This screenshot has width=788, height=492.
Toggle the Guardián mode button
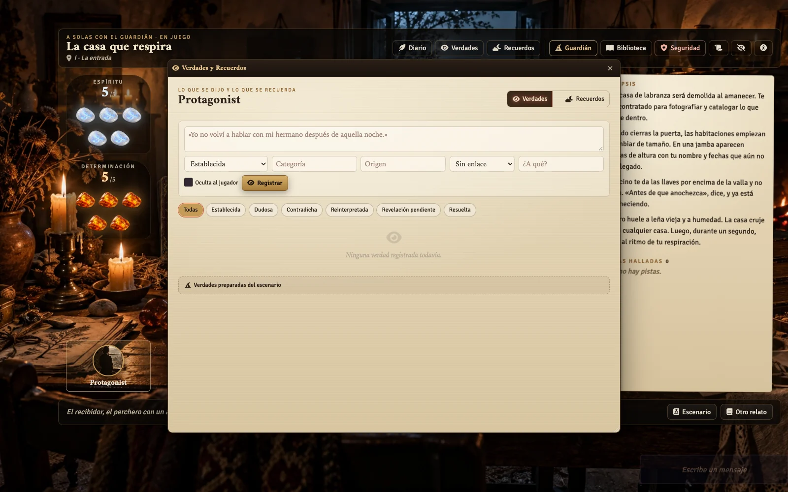(x=573, y=48)
